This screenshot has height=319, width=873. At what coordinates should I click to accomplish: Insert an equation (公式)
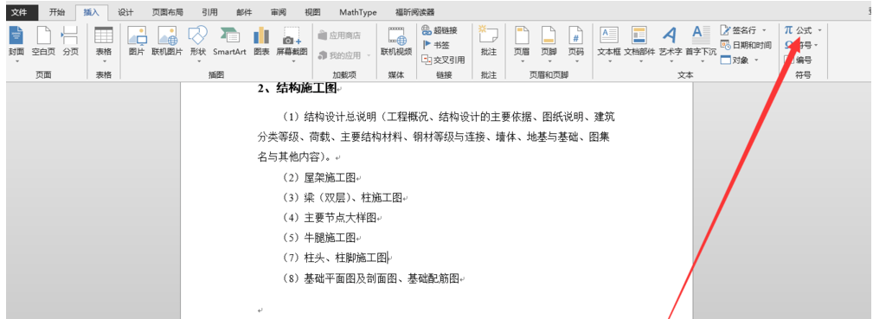[799, 30]
